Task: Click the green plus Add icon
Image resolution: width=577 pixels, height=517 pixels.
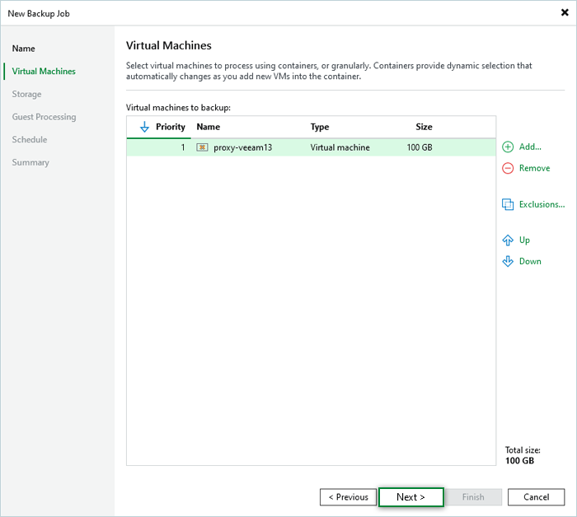Action: tap(508, 147)
